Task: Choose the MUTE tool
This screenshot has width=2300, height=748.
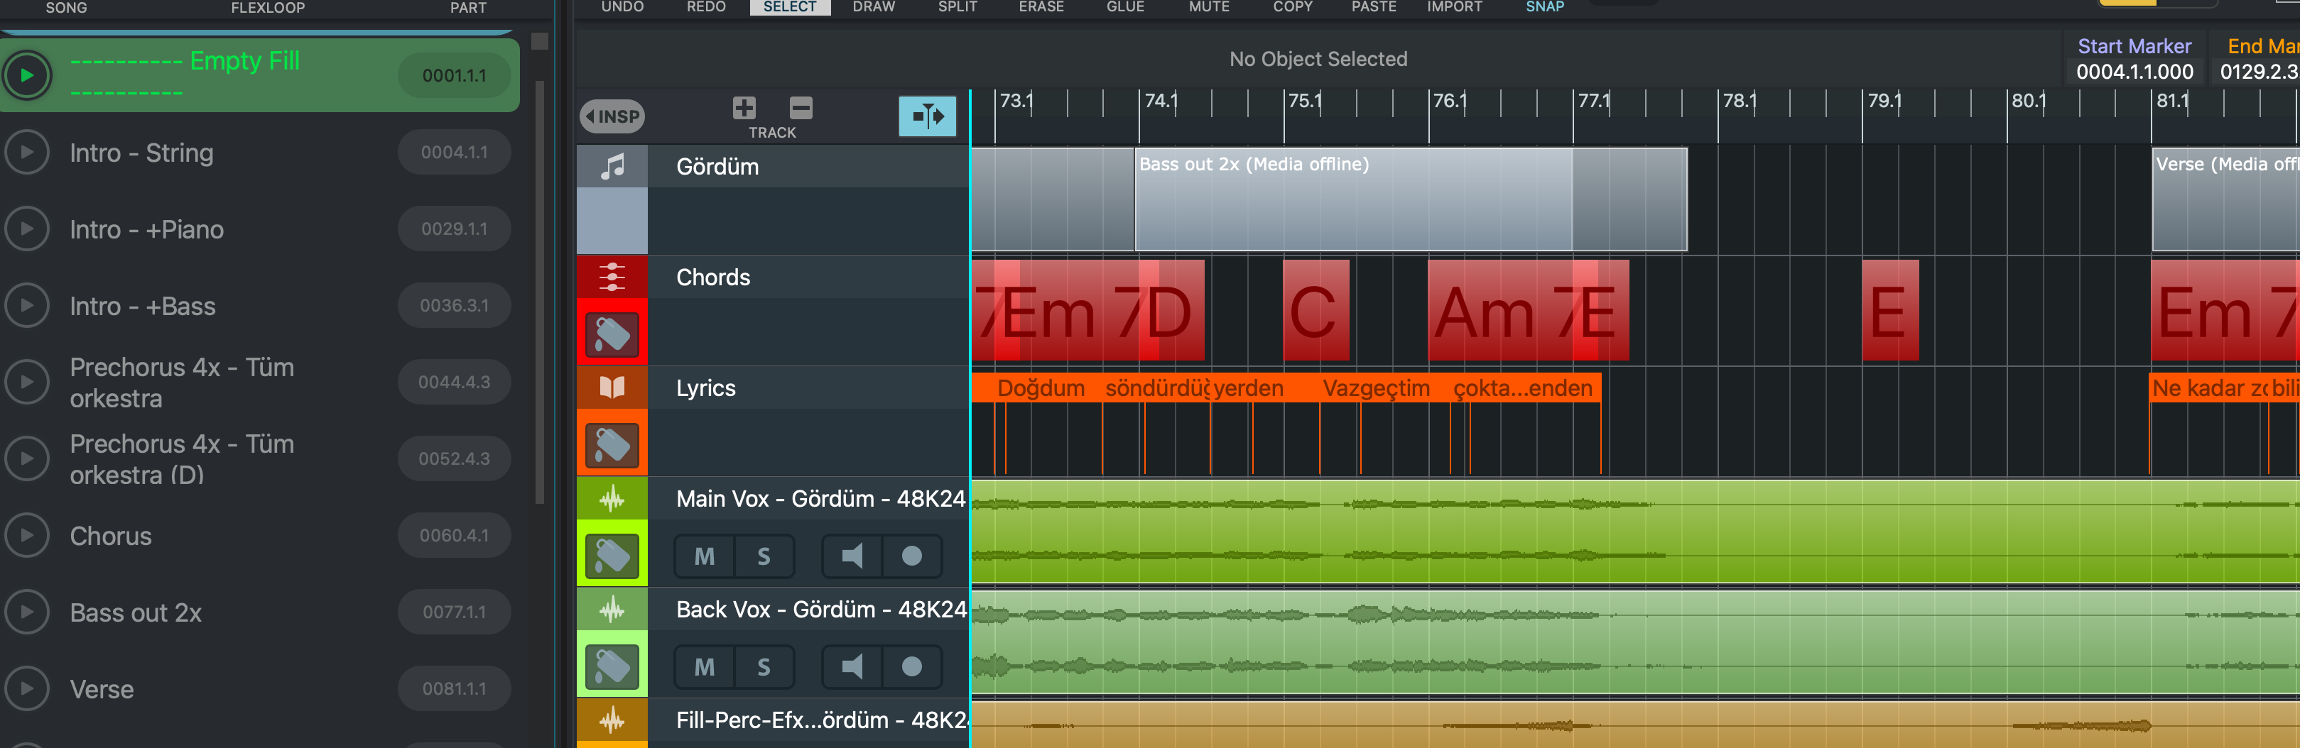Action: tap(1209, 7)
